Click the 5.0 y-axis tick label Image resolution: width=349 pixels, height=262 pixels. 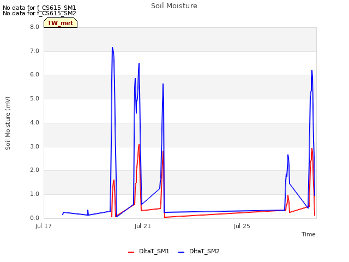34,98
